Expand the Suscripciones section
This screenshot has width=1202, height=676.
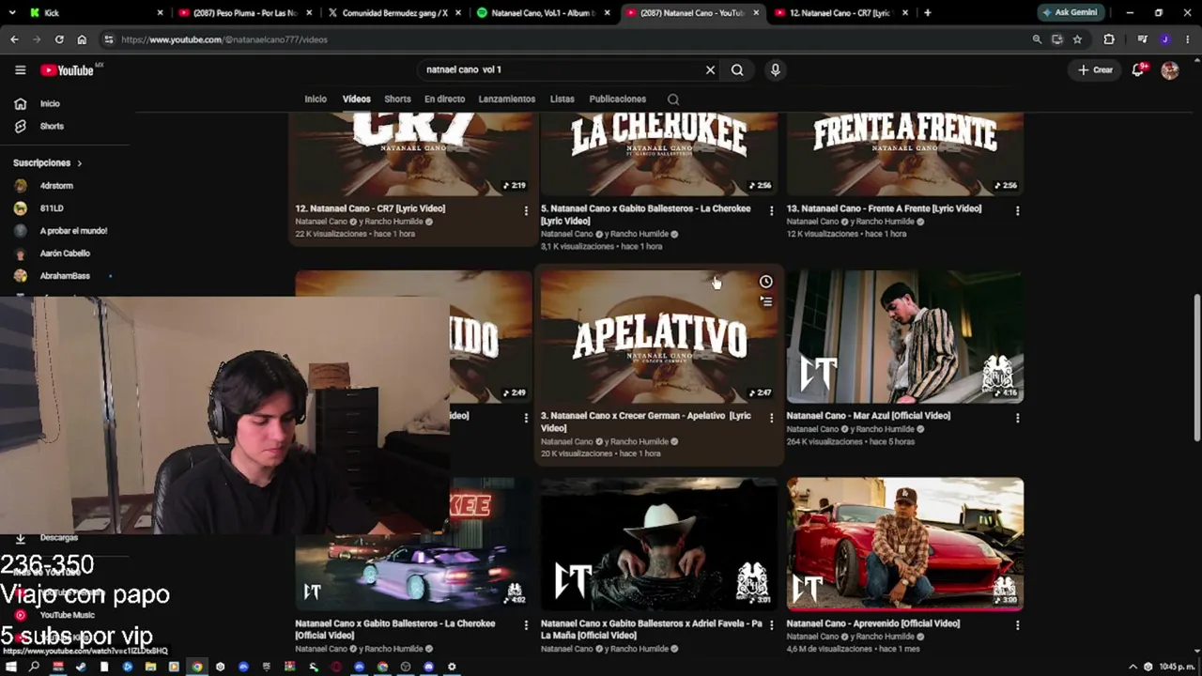pyautogui.click(x=48, y=163)
